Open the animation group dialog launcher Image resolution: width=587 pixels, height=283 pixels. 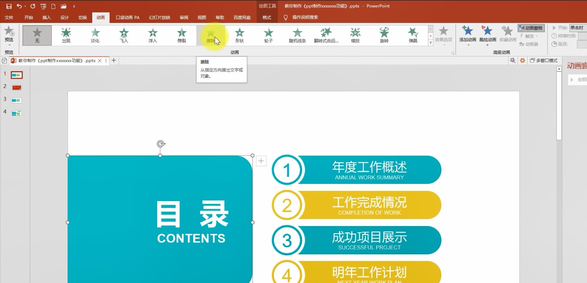click(x=453, y=53)
